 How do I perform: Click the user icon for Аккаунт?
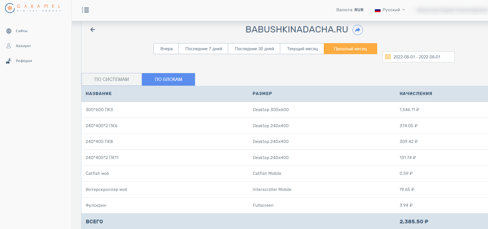pos(9,46)
